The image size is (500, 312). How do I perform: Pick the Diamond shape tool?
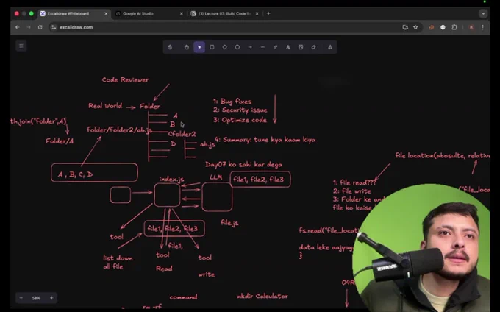(x=225, y=47)
